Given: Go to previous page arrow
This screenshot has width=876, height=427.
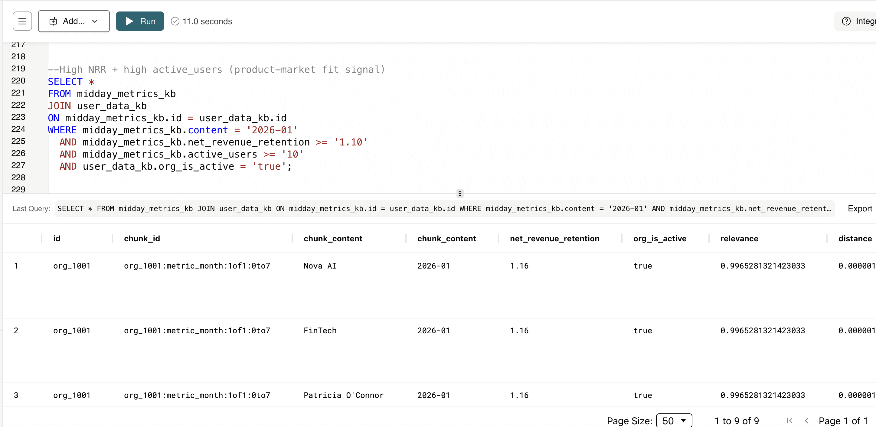Looking at the screenshot, I should pyautogui.click(x=806, y=421).
